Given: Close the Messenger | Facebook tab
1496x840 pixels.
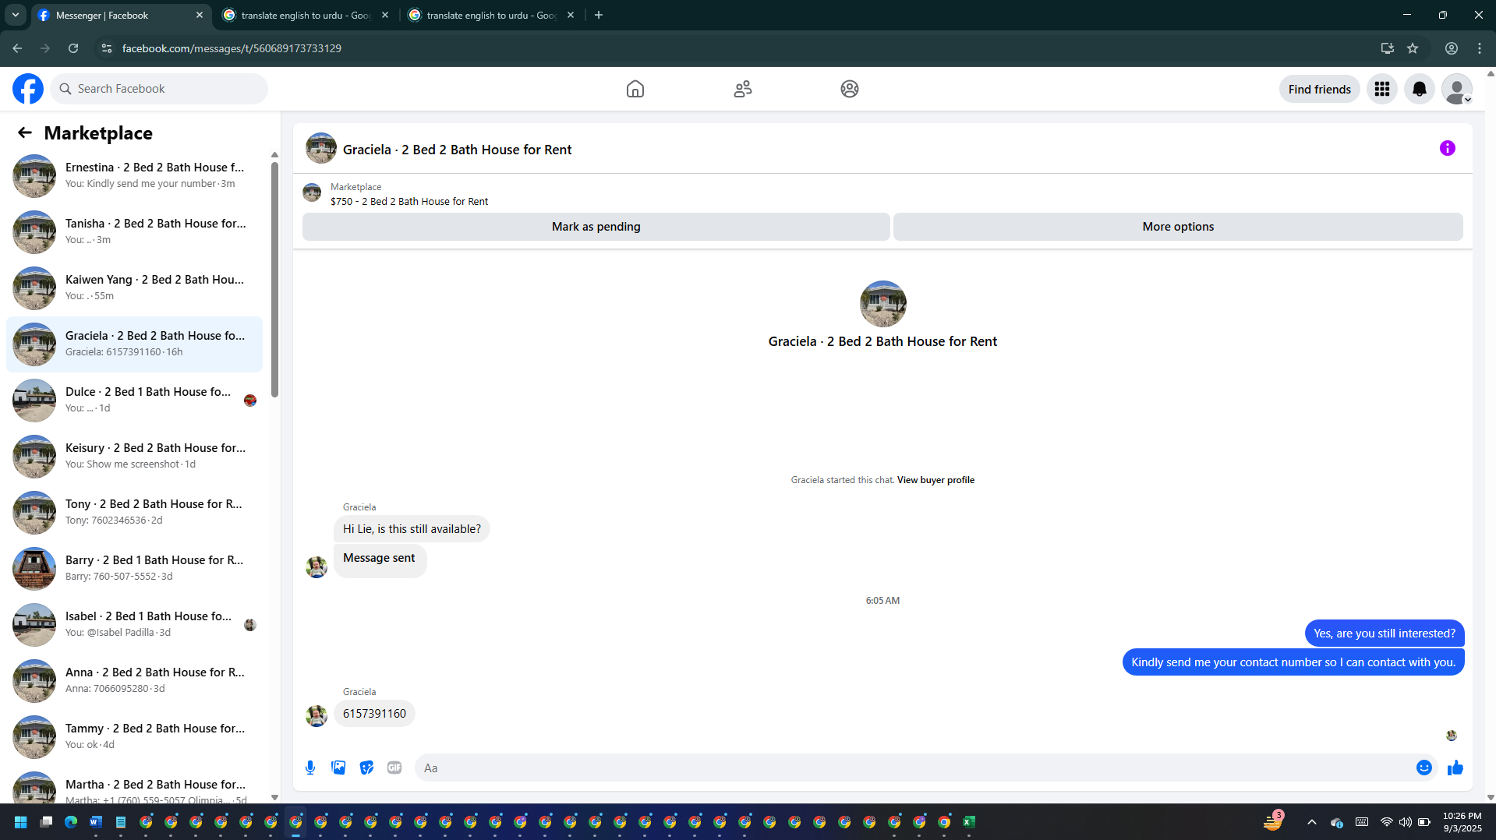Looking at the screenshot, I should tap(200, 15).
